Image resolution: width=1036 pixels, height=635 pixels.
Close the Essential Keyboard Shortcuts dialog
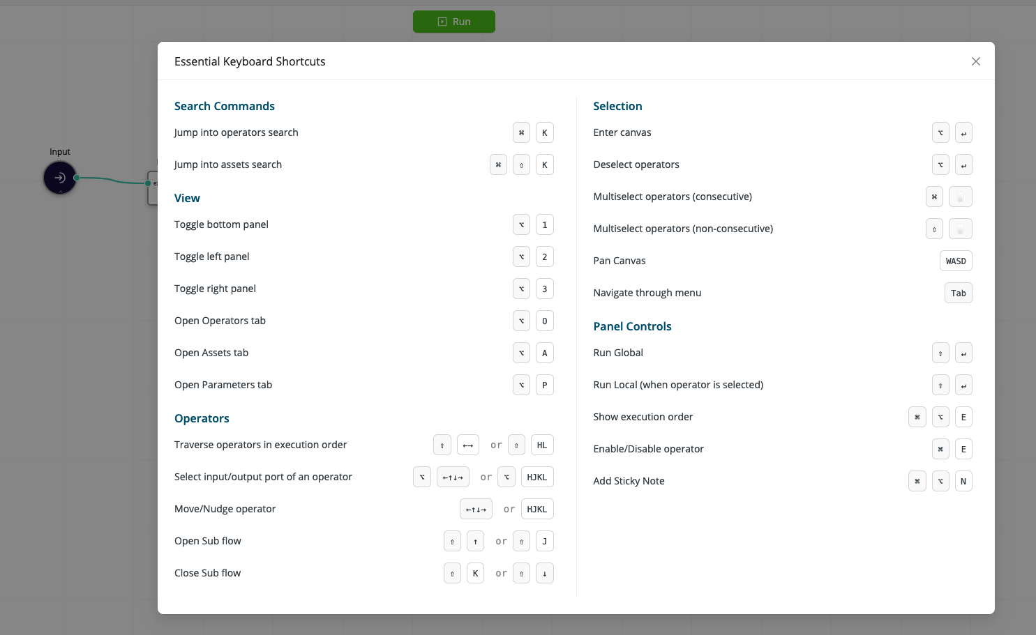976,61
